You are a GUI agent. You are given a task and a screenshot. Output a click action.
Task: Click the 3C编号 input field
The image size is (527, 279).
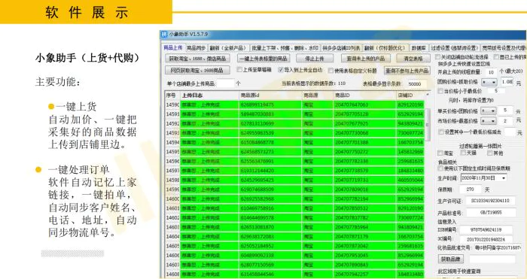pyautogui.click(x=486, y=239)
